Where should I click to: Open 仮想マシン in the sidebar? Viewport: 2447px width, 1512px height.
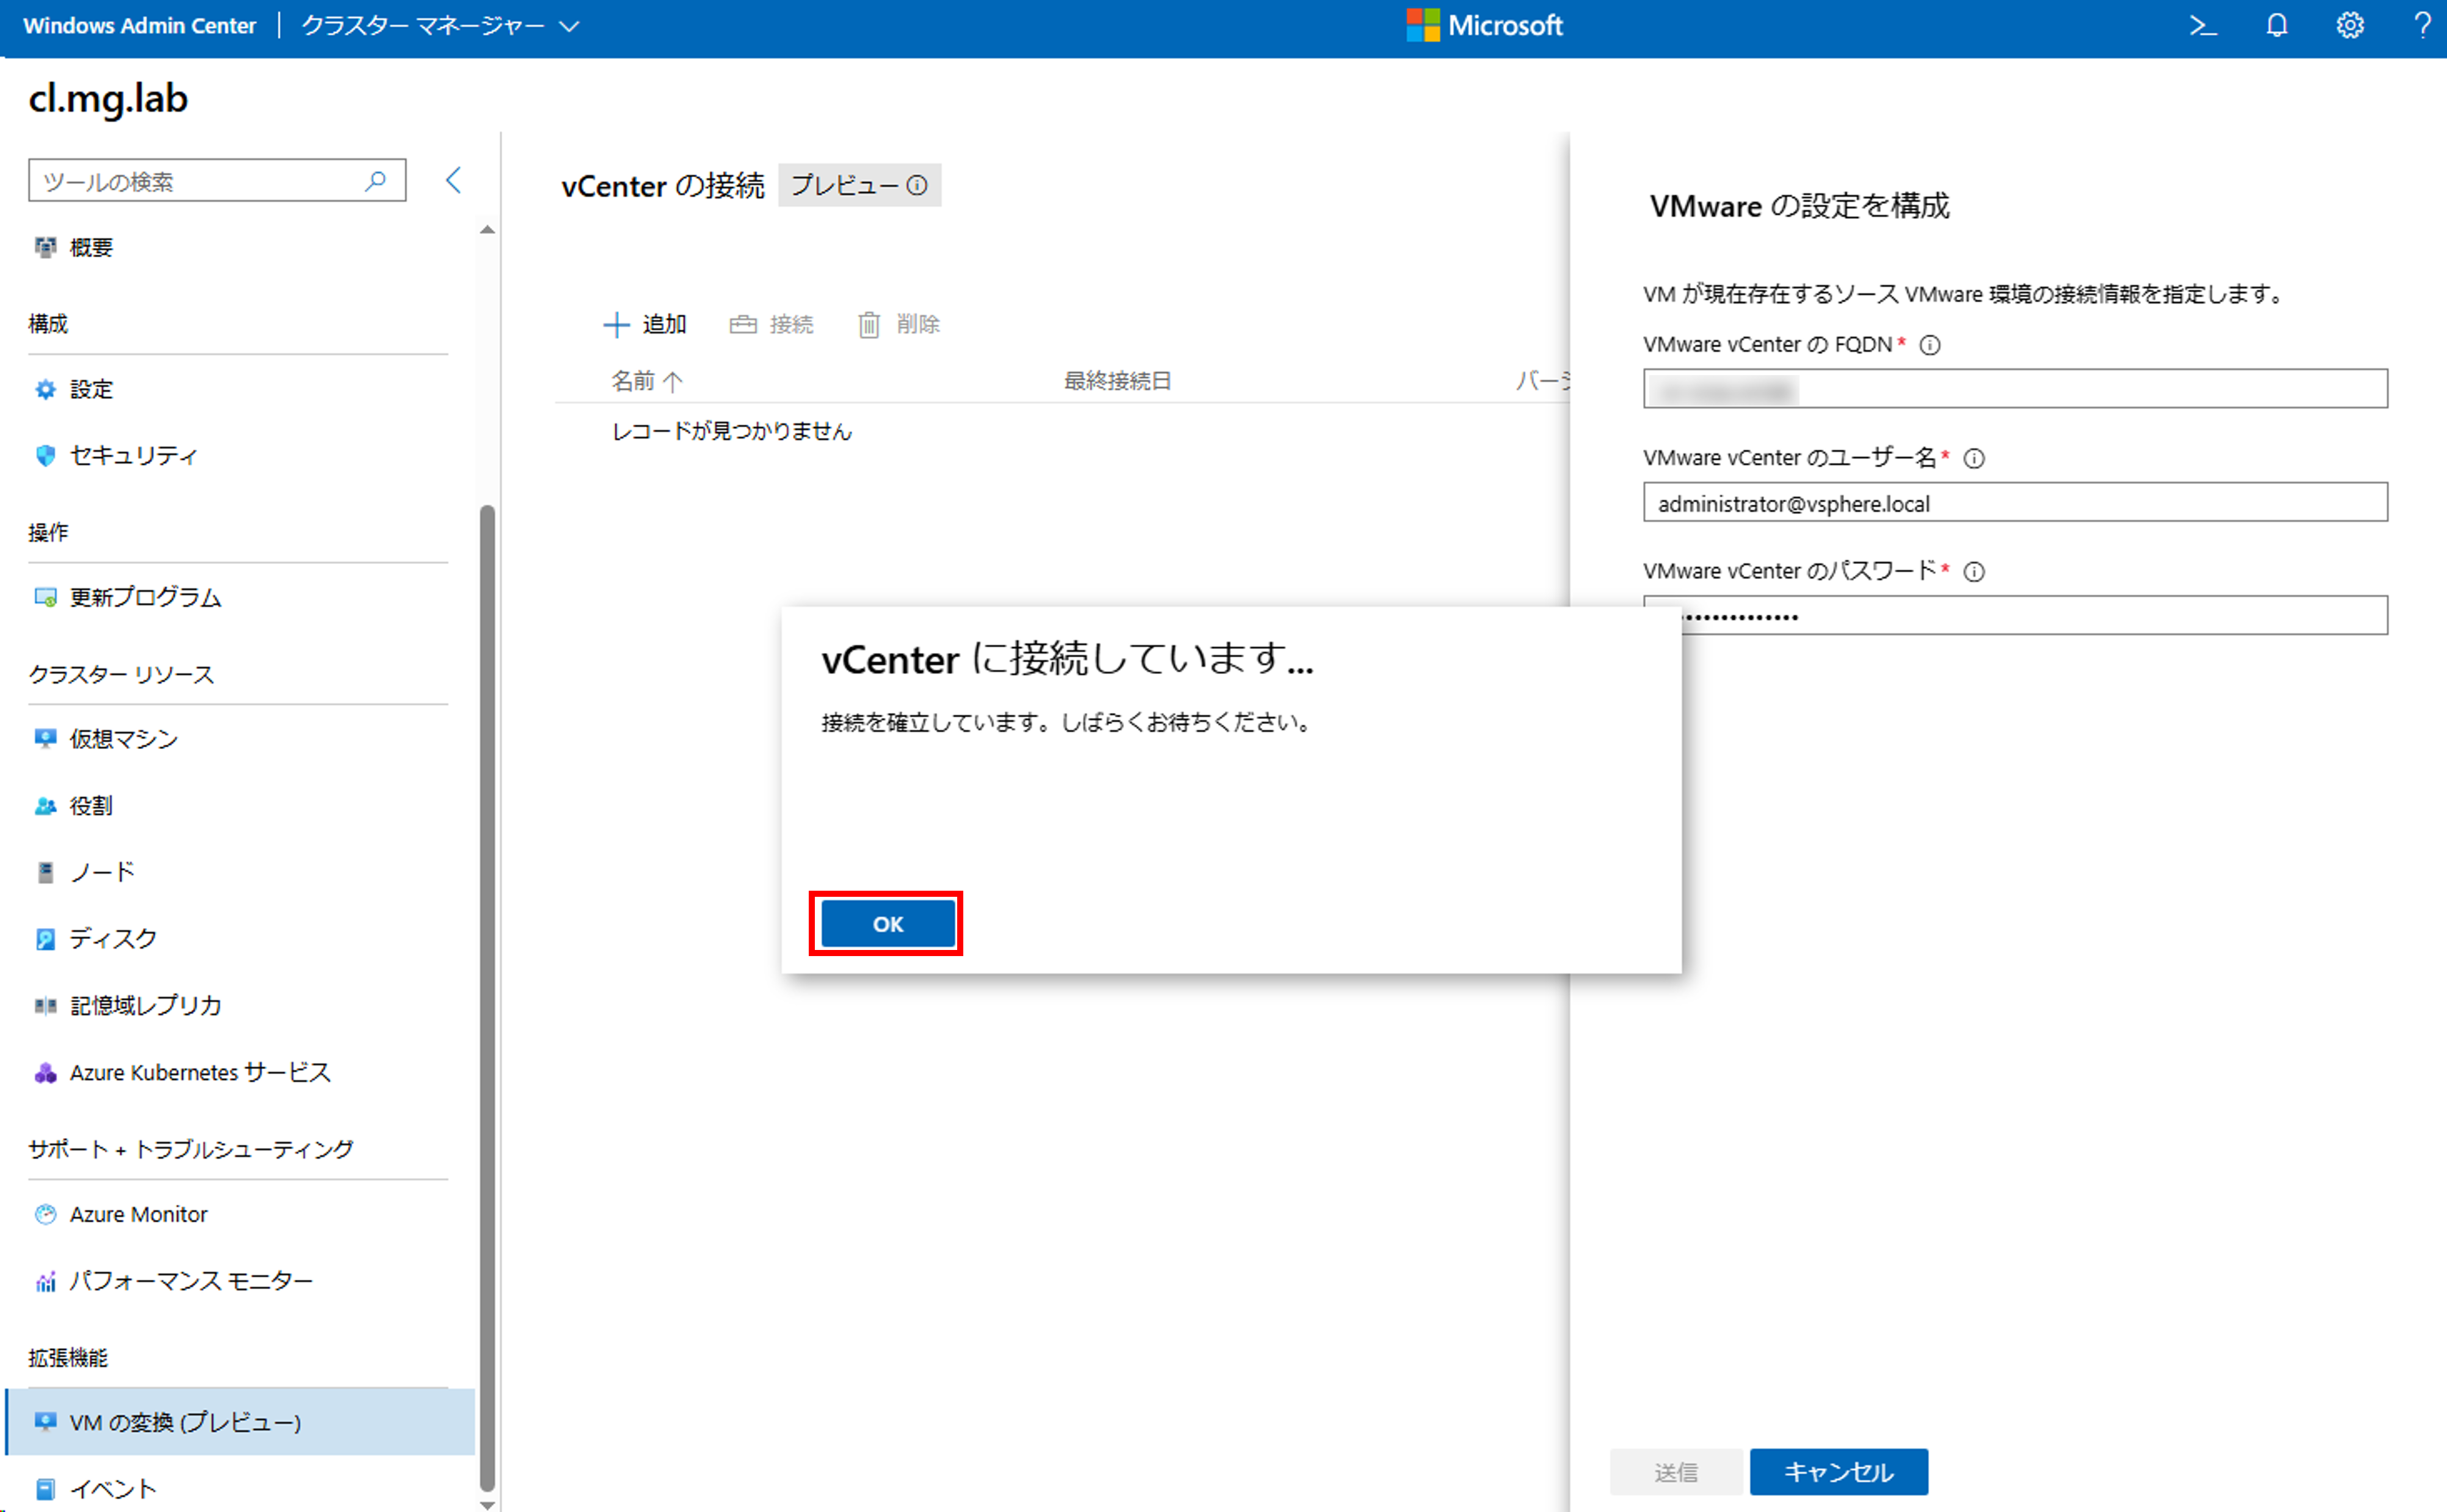[x=123, y=739]
